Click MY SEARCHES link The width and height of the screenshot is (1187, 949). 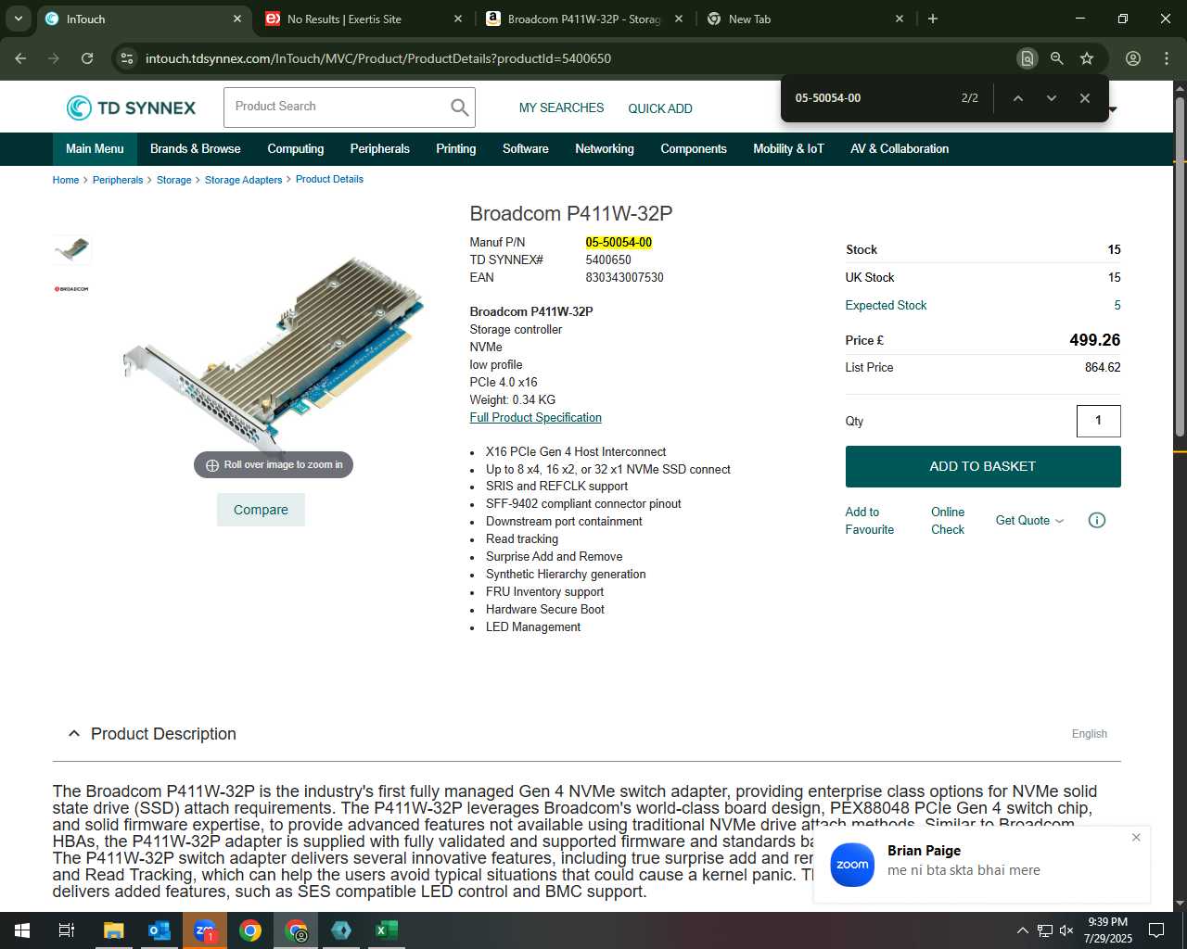click(561, 108)
